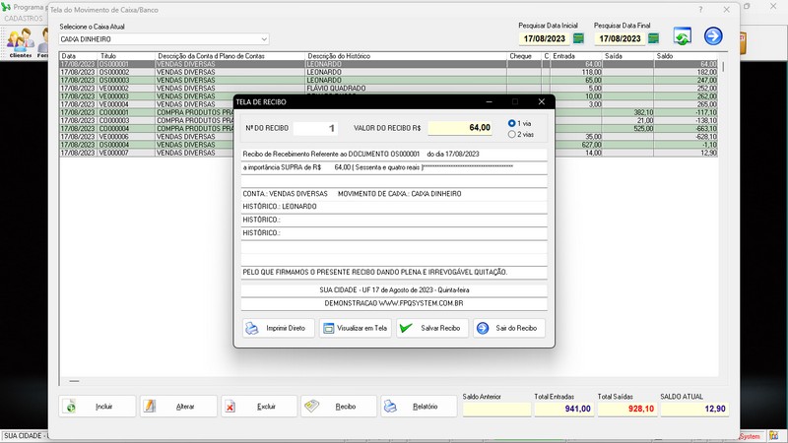The width and height of the screenshot is (788, 443).
Task: Click the CONTA.: VENDAS DIVERSAS line
Action: click(394, 193)
